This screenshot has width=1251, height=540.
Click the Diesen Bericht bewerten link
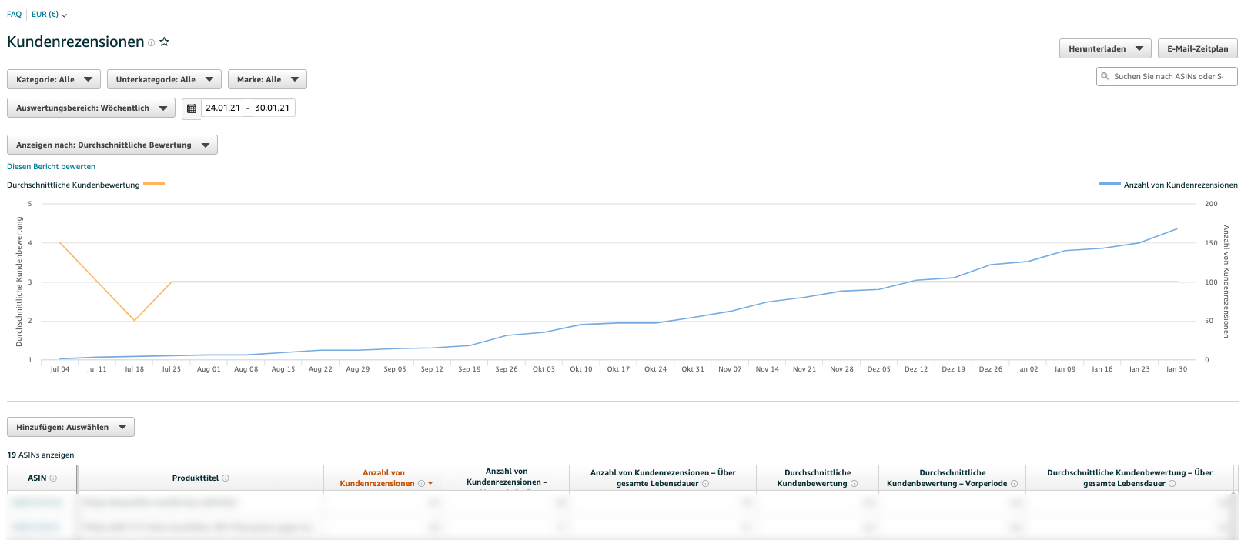pos(52,166)
